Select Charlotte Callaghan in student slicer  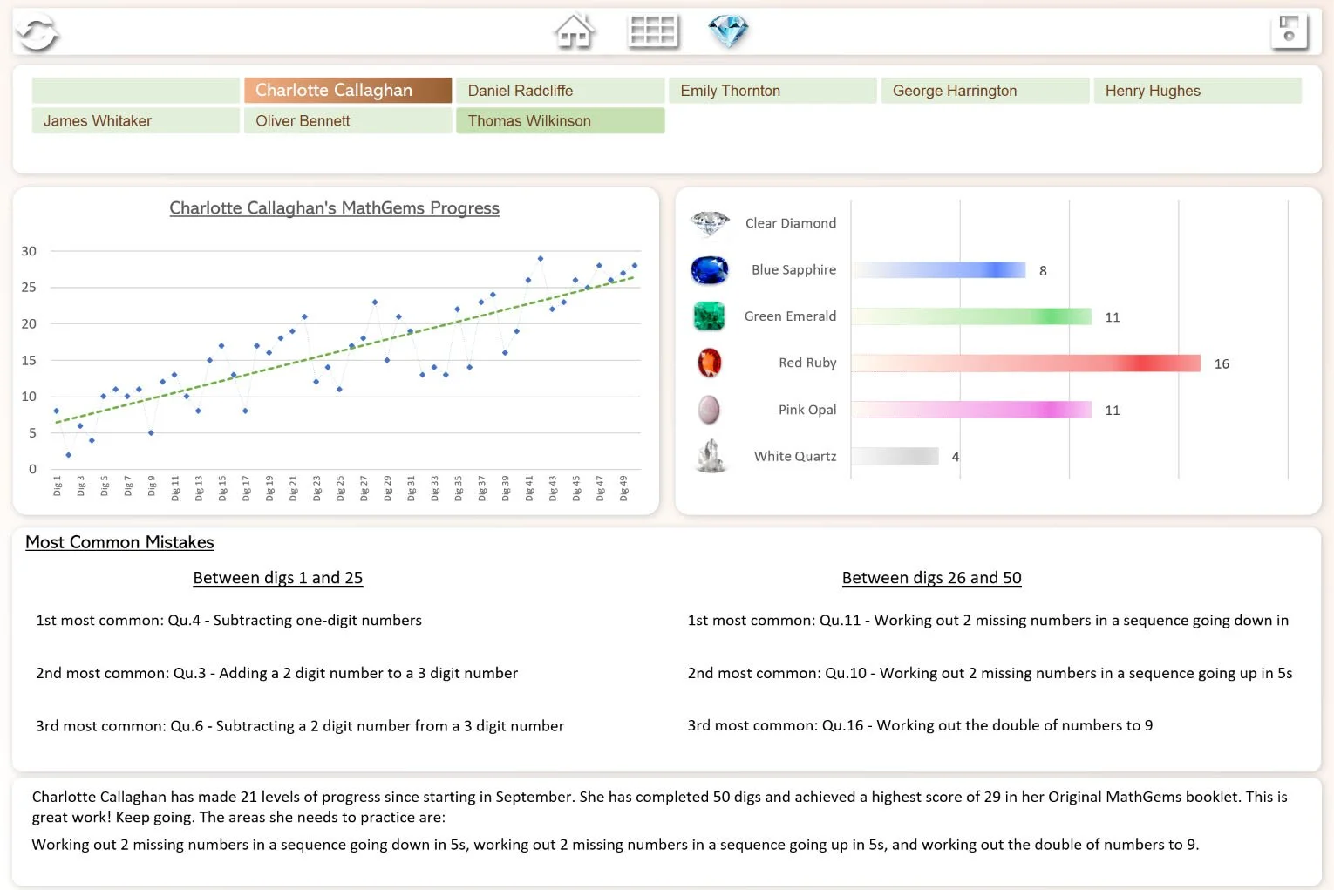pyautogui.click(x=348, y=91)
